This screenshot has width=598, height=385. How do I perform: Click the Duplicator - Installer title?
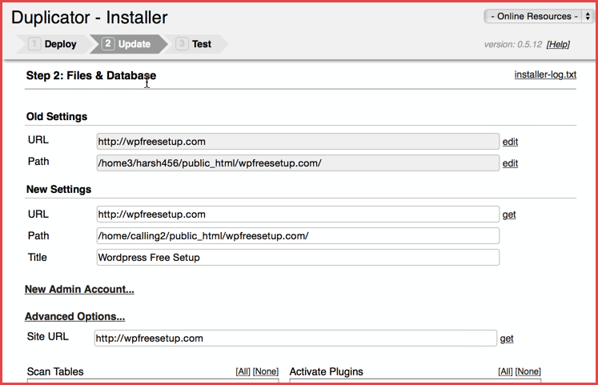click(x=89, y=18)
